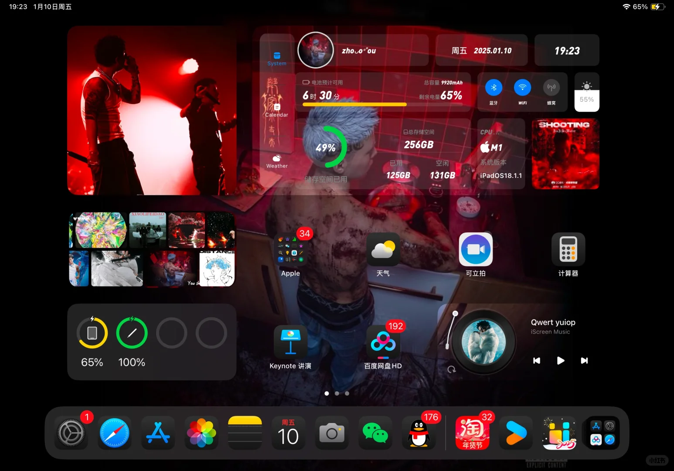This screenshot has height=471, width=674.
Task: Open Taobao 年货节 app in the dock
Action: click(473, 433)
